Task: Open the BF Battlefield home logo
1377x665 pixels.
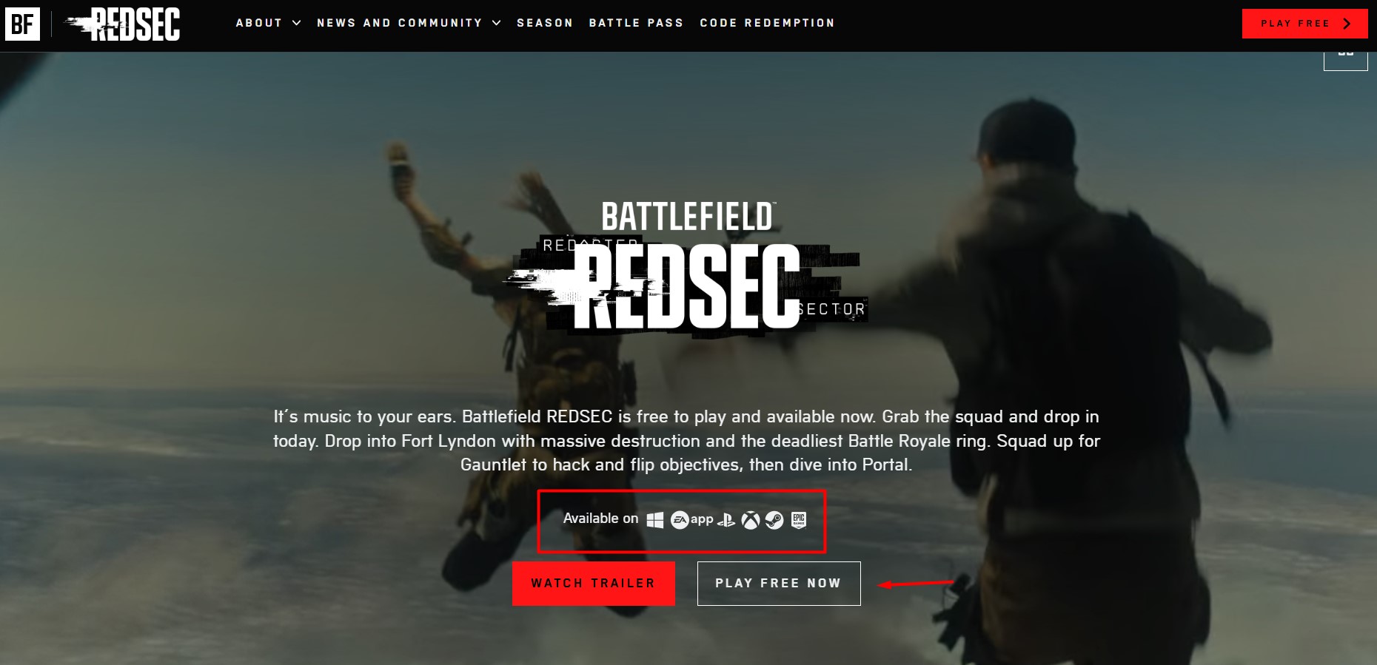Action: pos(22,24)
